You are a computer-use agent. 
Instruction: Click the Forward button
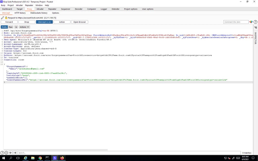tap(9, 22)
